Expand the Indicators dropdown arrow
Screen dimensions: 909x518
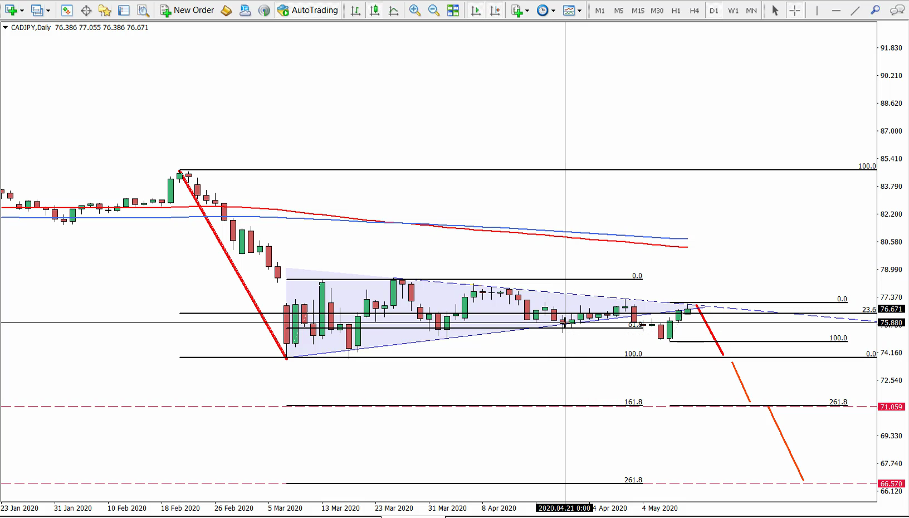[x=527, y=11]
